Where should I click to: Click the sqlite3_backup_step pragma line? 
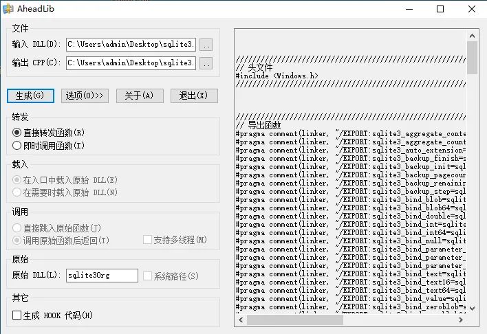(x=351, y=191)
